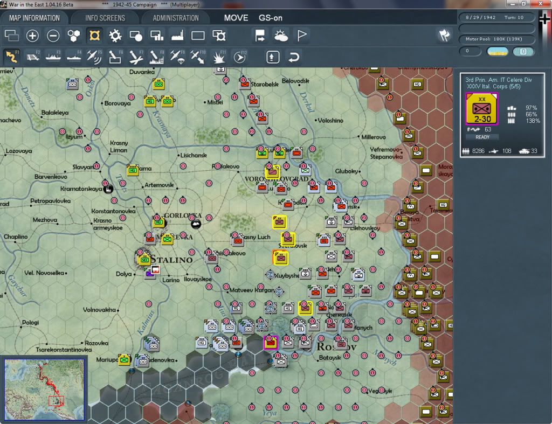Select the F11 explosion mode icon
This screenshot has height=424, width=552.
(219, 57)
